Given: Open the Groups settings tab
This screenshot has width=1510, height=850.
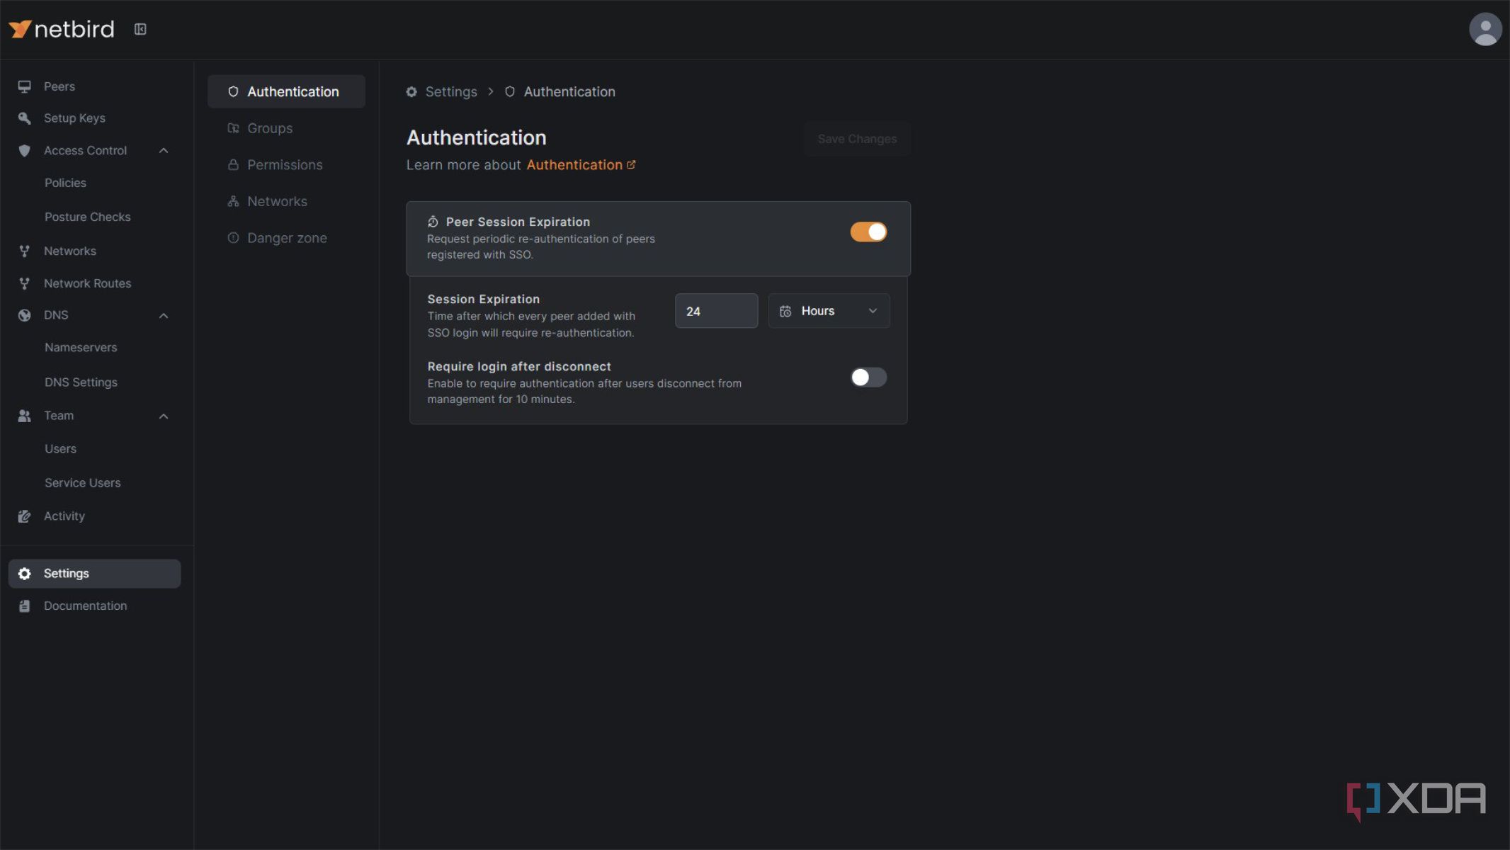Looking at the screenshot, I should 286,128.
